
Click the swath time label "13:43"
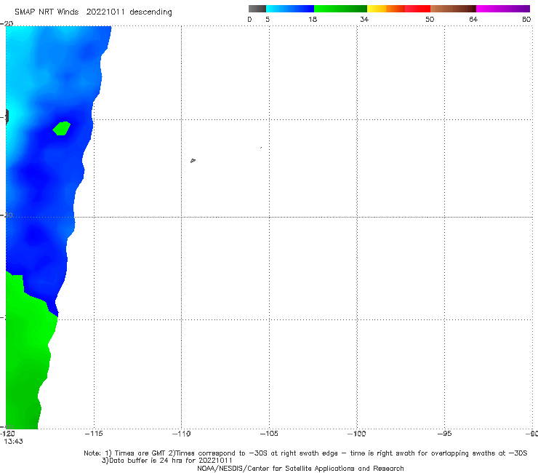[x=13, y=442]
